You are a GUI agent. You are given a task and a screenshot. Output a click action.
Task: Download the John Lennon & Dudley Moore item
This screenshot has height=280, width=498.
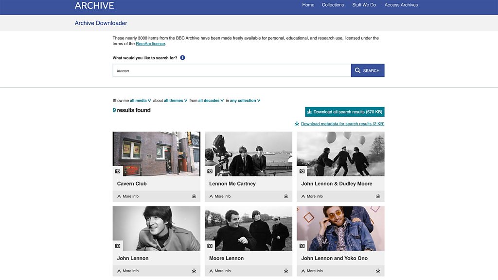378,196
